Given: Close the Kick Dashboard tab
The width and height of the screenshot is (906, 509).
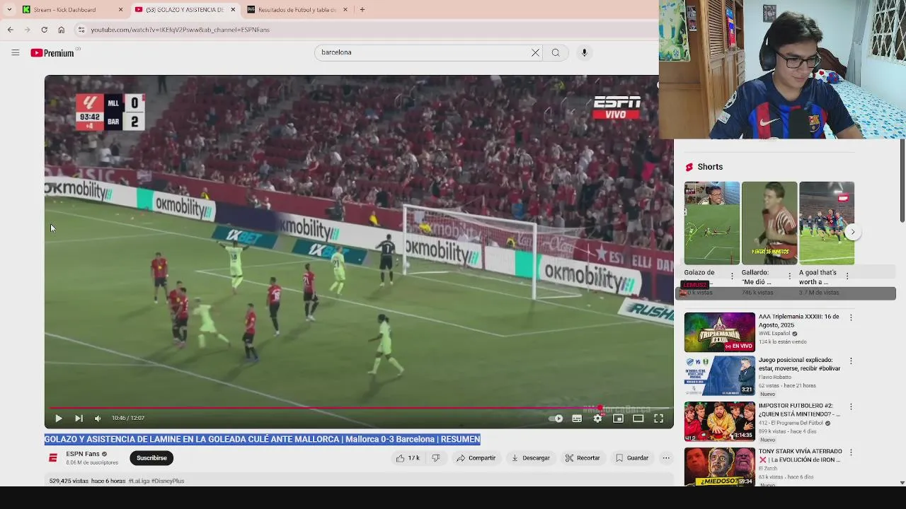Looking at the screenshot, I should click(120, 10).
